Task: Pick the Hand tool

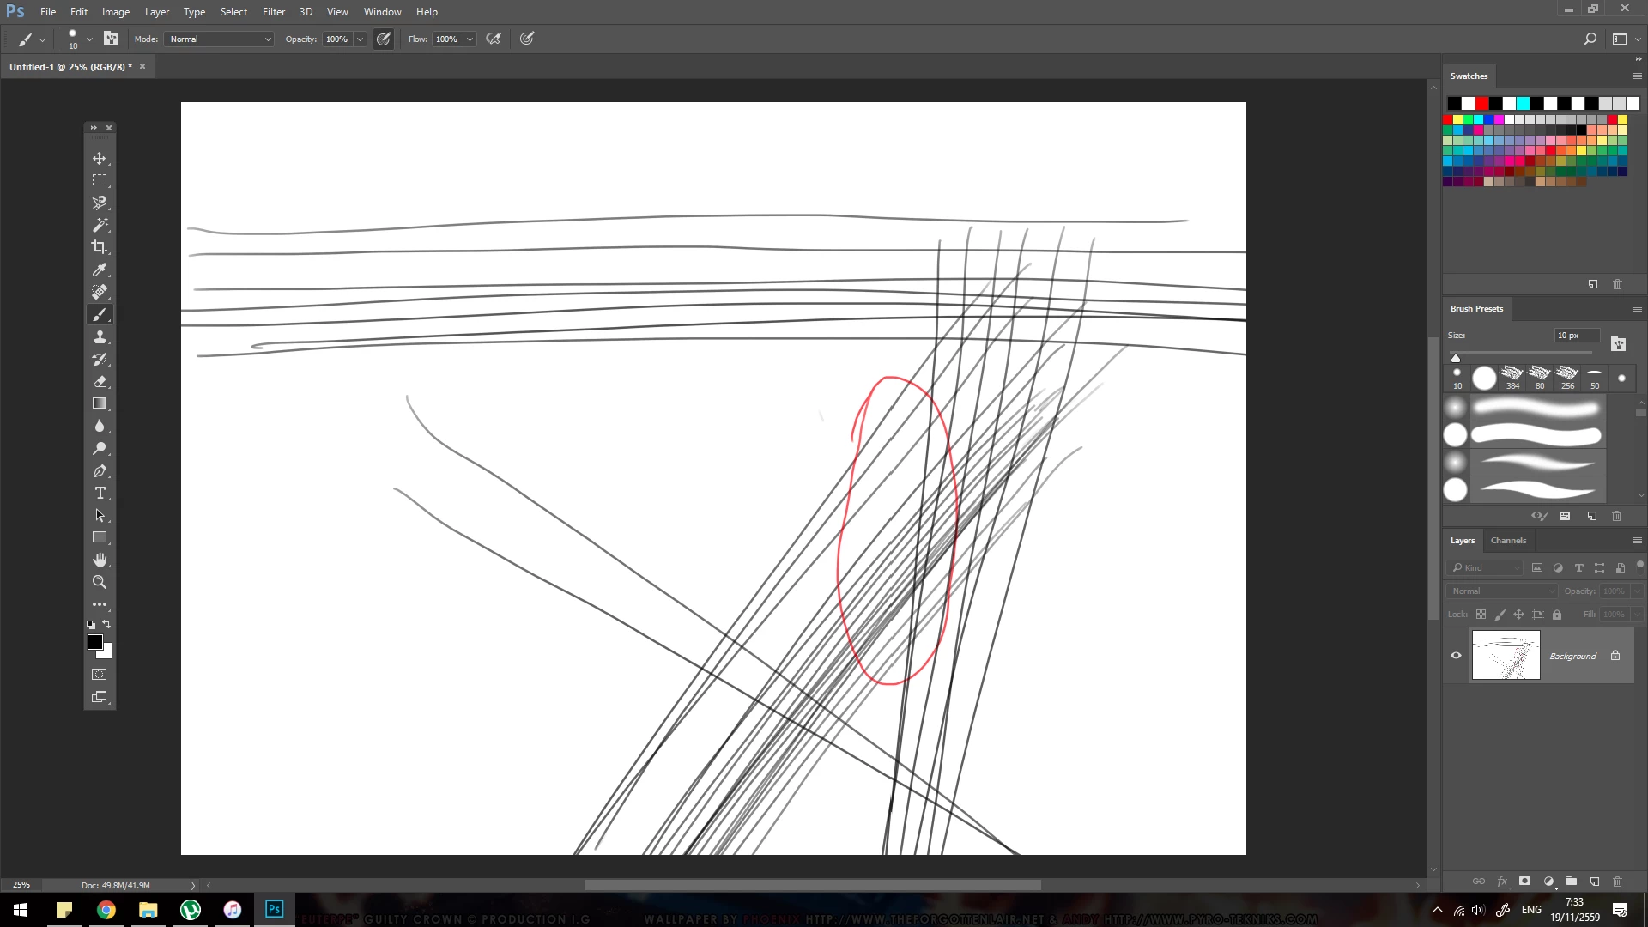Action: click(100, 560)
